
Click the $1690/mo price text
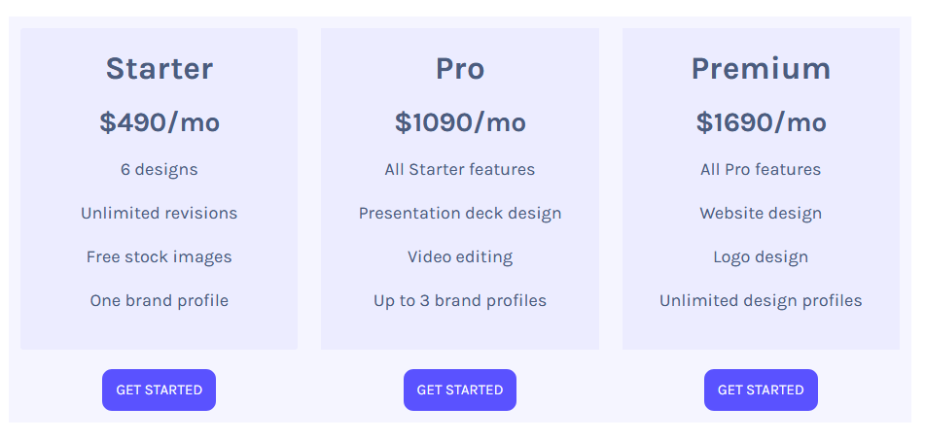coord(761,122)
